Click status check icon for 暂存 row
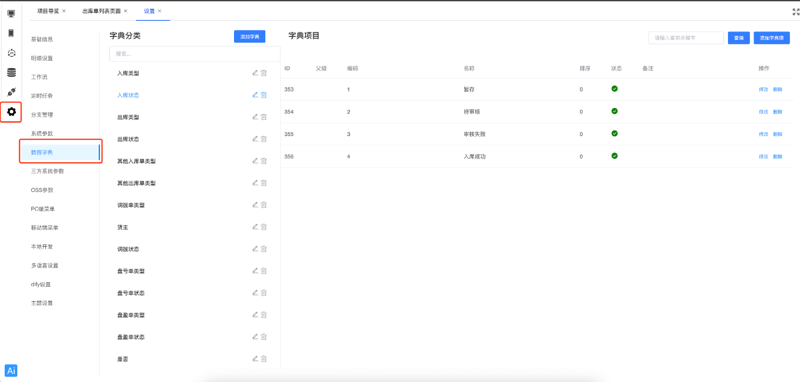Screen dimensions: 800x382 click(615, 89)
